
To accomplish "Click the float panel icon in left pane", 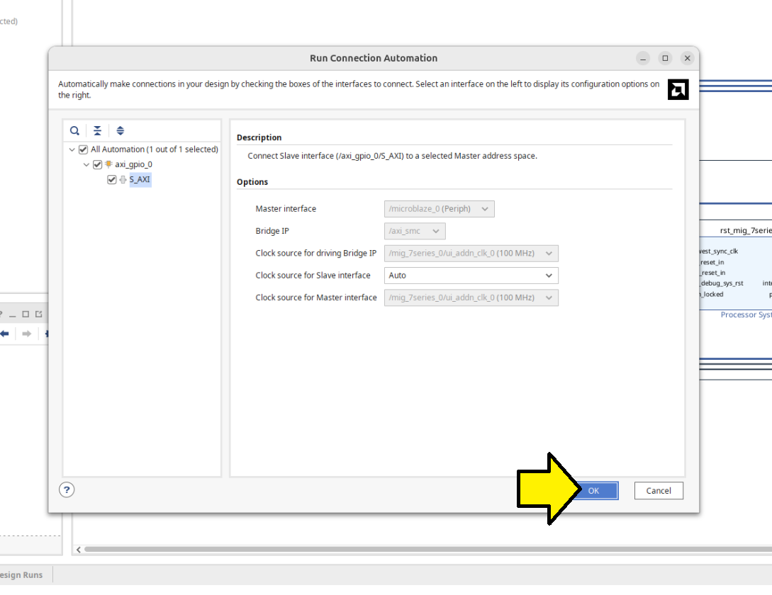I will pyautogui.click(x=39, y=314).
